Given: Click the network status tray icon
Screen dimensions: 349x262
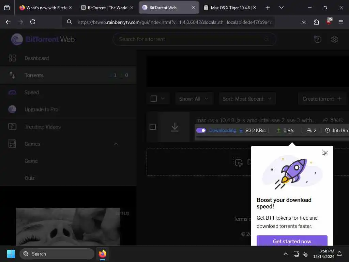Looking at the screenshot, I should pyautogui.click(x=296, y=254).
